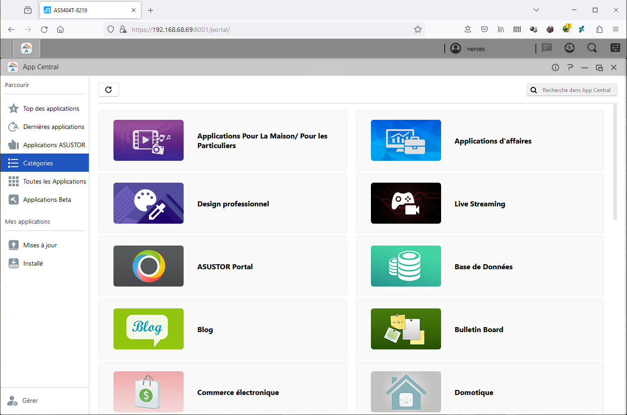The image size is (627, 415).
Task: Open the Bulletin Board category
Action: pos(480,329)
